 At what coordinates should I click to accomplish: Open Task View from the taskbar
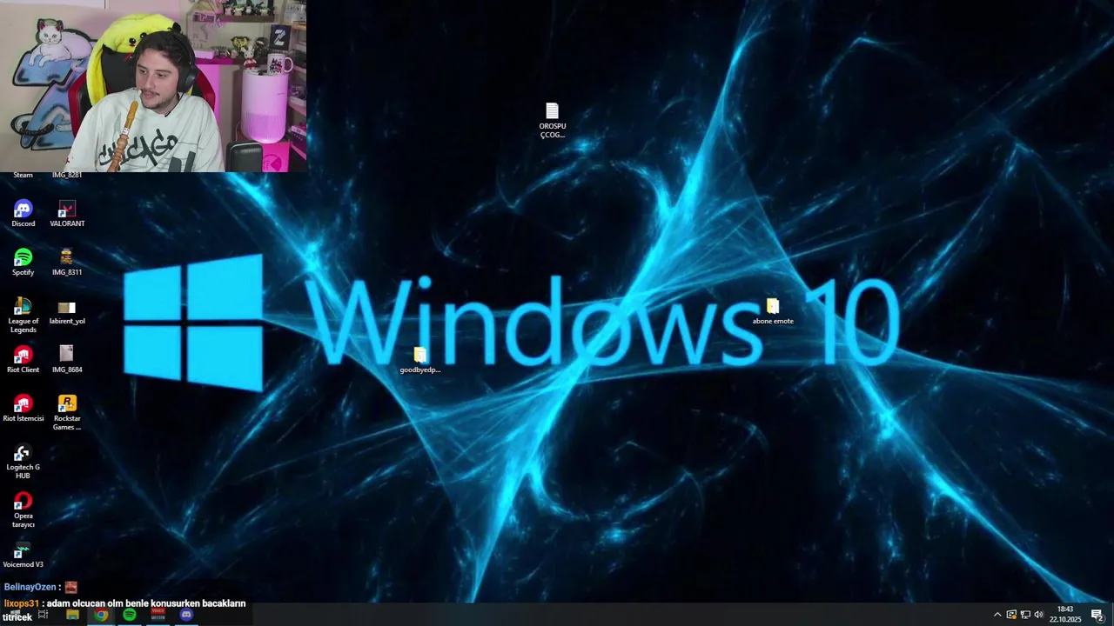43,615
